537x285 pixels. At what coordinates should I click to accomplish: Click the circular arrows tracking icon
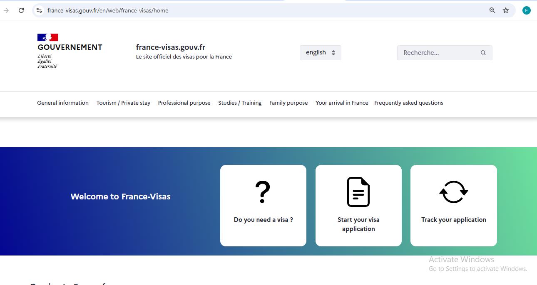(453, 192)
